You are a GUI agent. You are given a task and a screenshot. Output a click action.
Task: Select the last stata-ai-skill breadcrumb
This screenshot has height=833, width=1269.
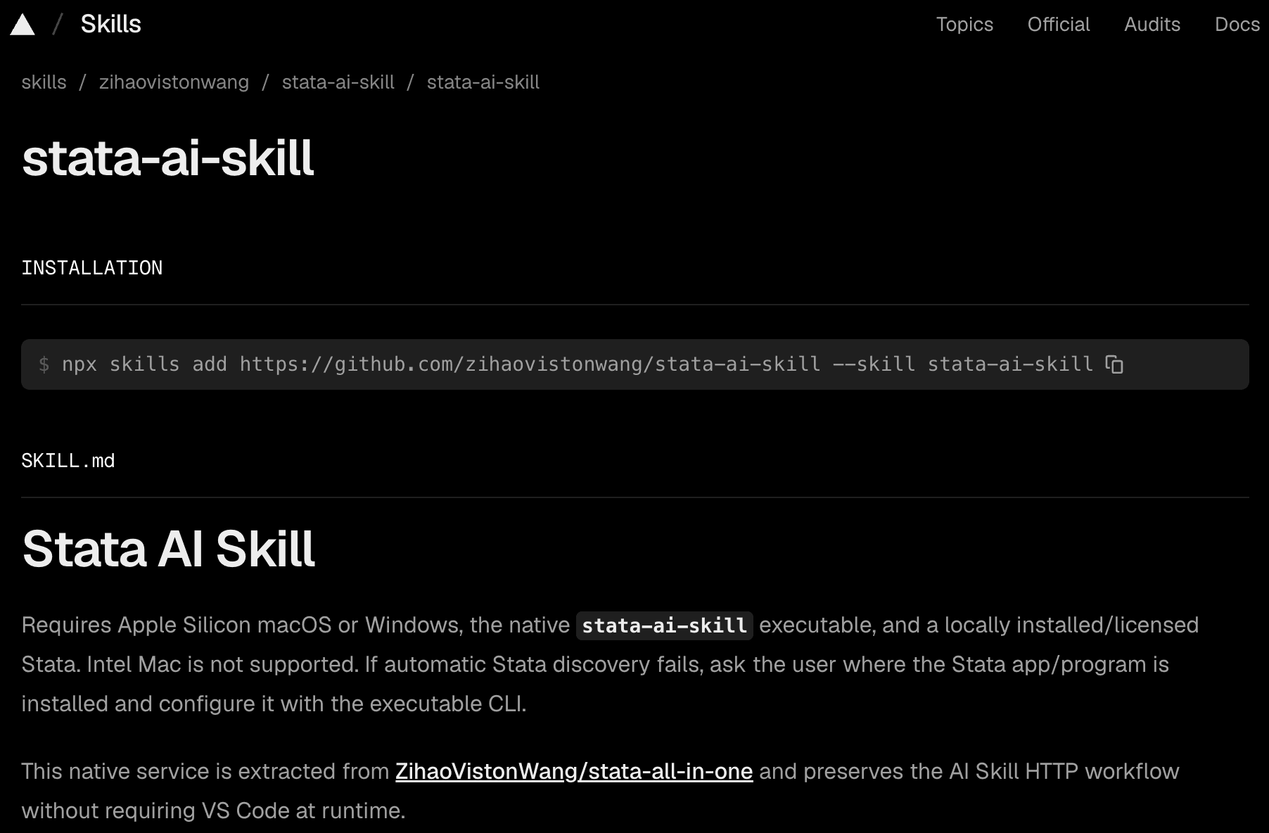point(483,82)
